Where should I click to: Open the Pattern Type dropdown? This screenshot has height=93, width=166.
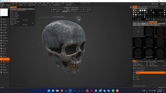[28, 20]
